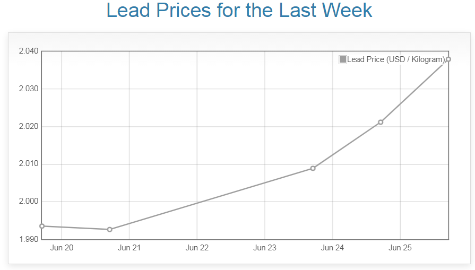Click the 'Jun 23' x-axis label
This screenshot has height=270, width=475.
click(264, 248)
